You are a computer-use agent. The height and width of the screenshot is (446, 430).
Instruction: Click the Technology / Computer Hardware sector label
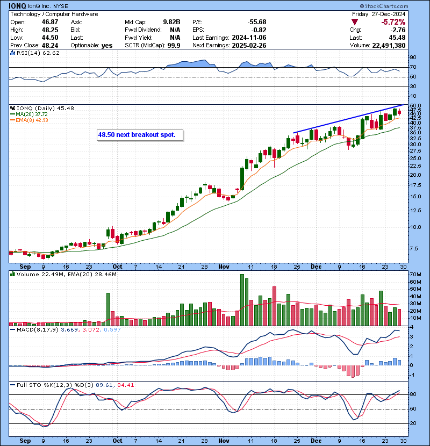54,14
